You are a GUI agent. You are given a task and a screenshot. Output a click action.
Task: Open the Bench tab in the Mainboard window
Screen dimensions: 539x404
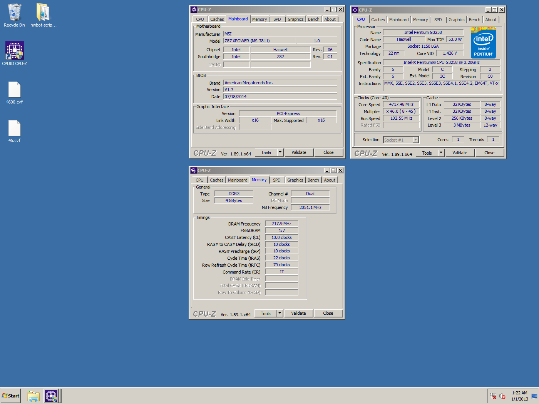[x=314, y=19]
